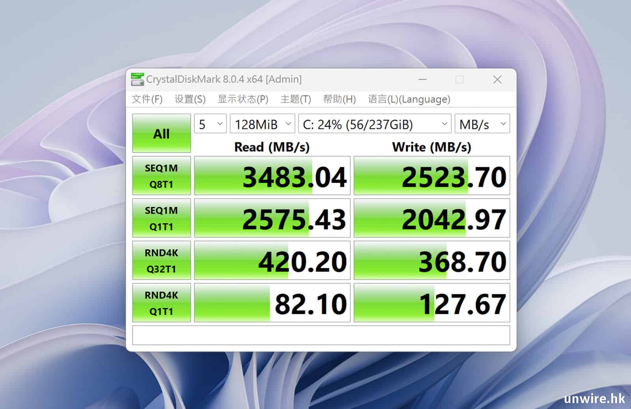Open the 语言(L)(Language) menu
This screenshot has height=409, width=631.
[x=409, y=99]
